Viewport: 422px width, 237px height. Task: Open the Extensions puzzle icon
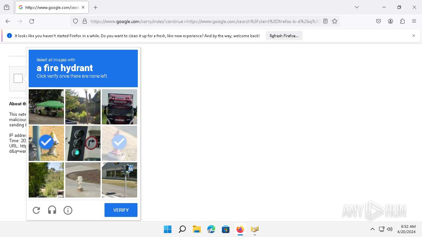coord(402,21)
